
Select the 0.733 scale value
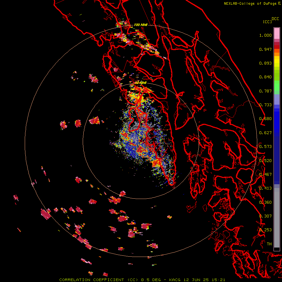pos(265,105)
